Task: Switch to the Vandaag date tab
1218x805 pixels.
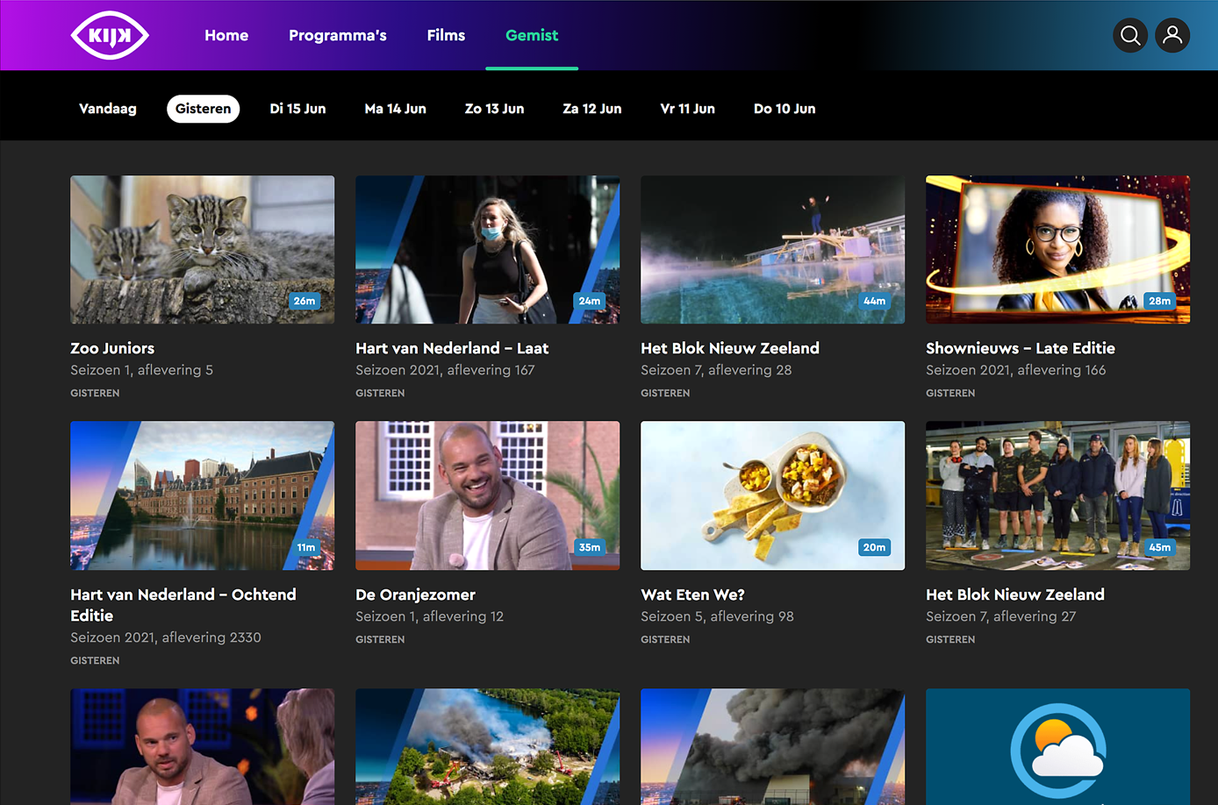Action: click(x=108, y=109)
